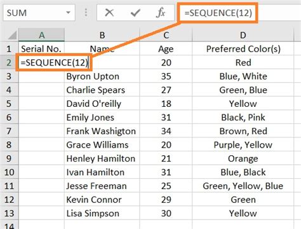Image resolution: width=301 pixels, height=229 pixels.
Task: Select row 4 header
Action: (9, 90)
